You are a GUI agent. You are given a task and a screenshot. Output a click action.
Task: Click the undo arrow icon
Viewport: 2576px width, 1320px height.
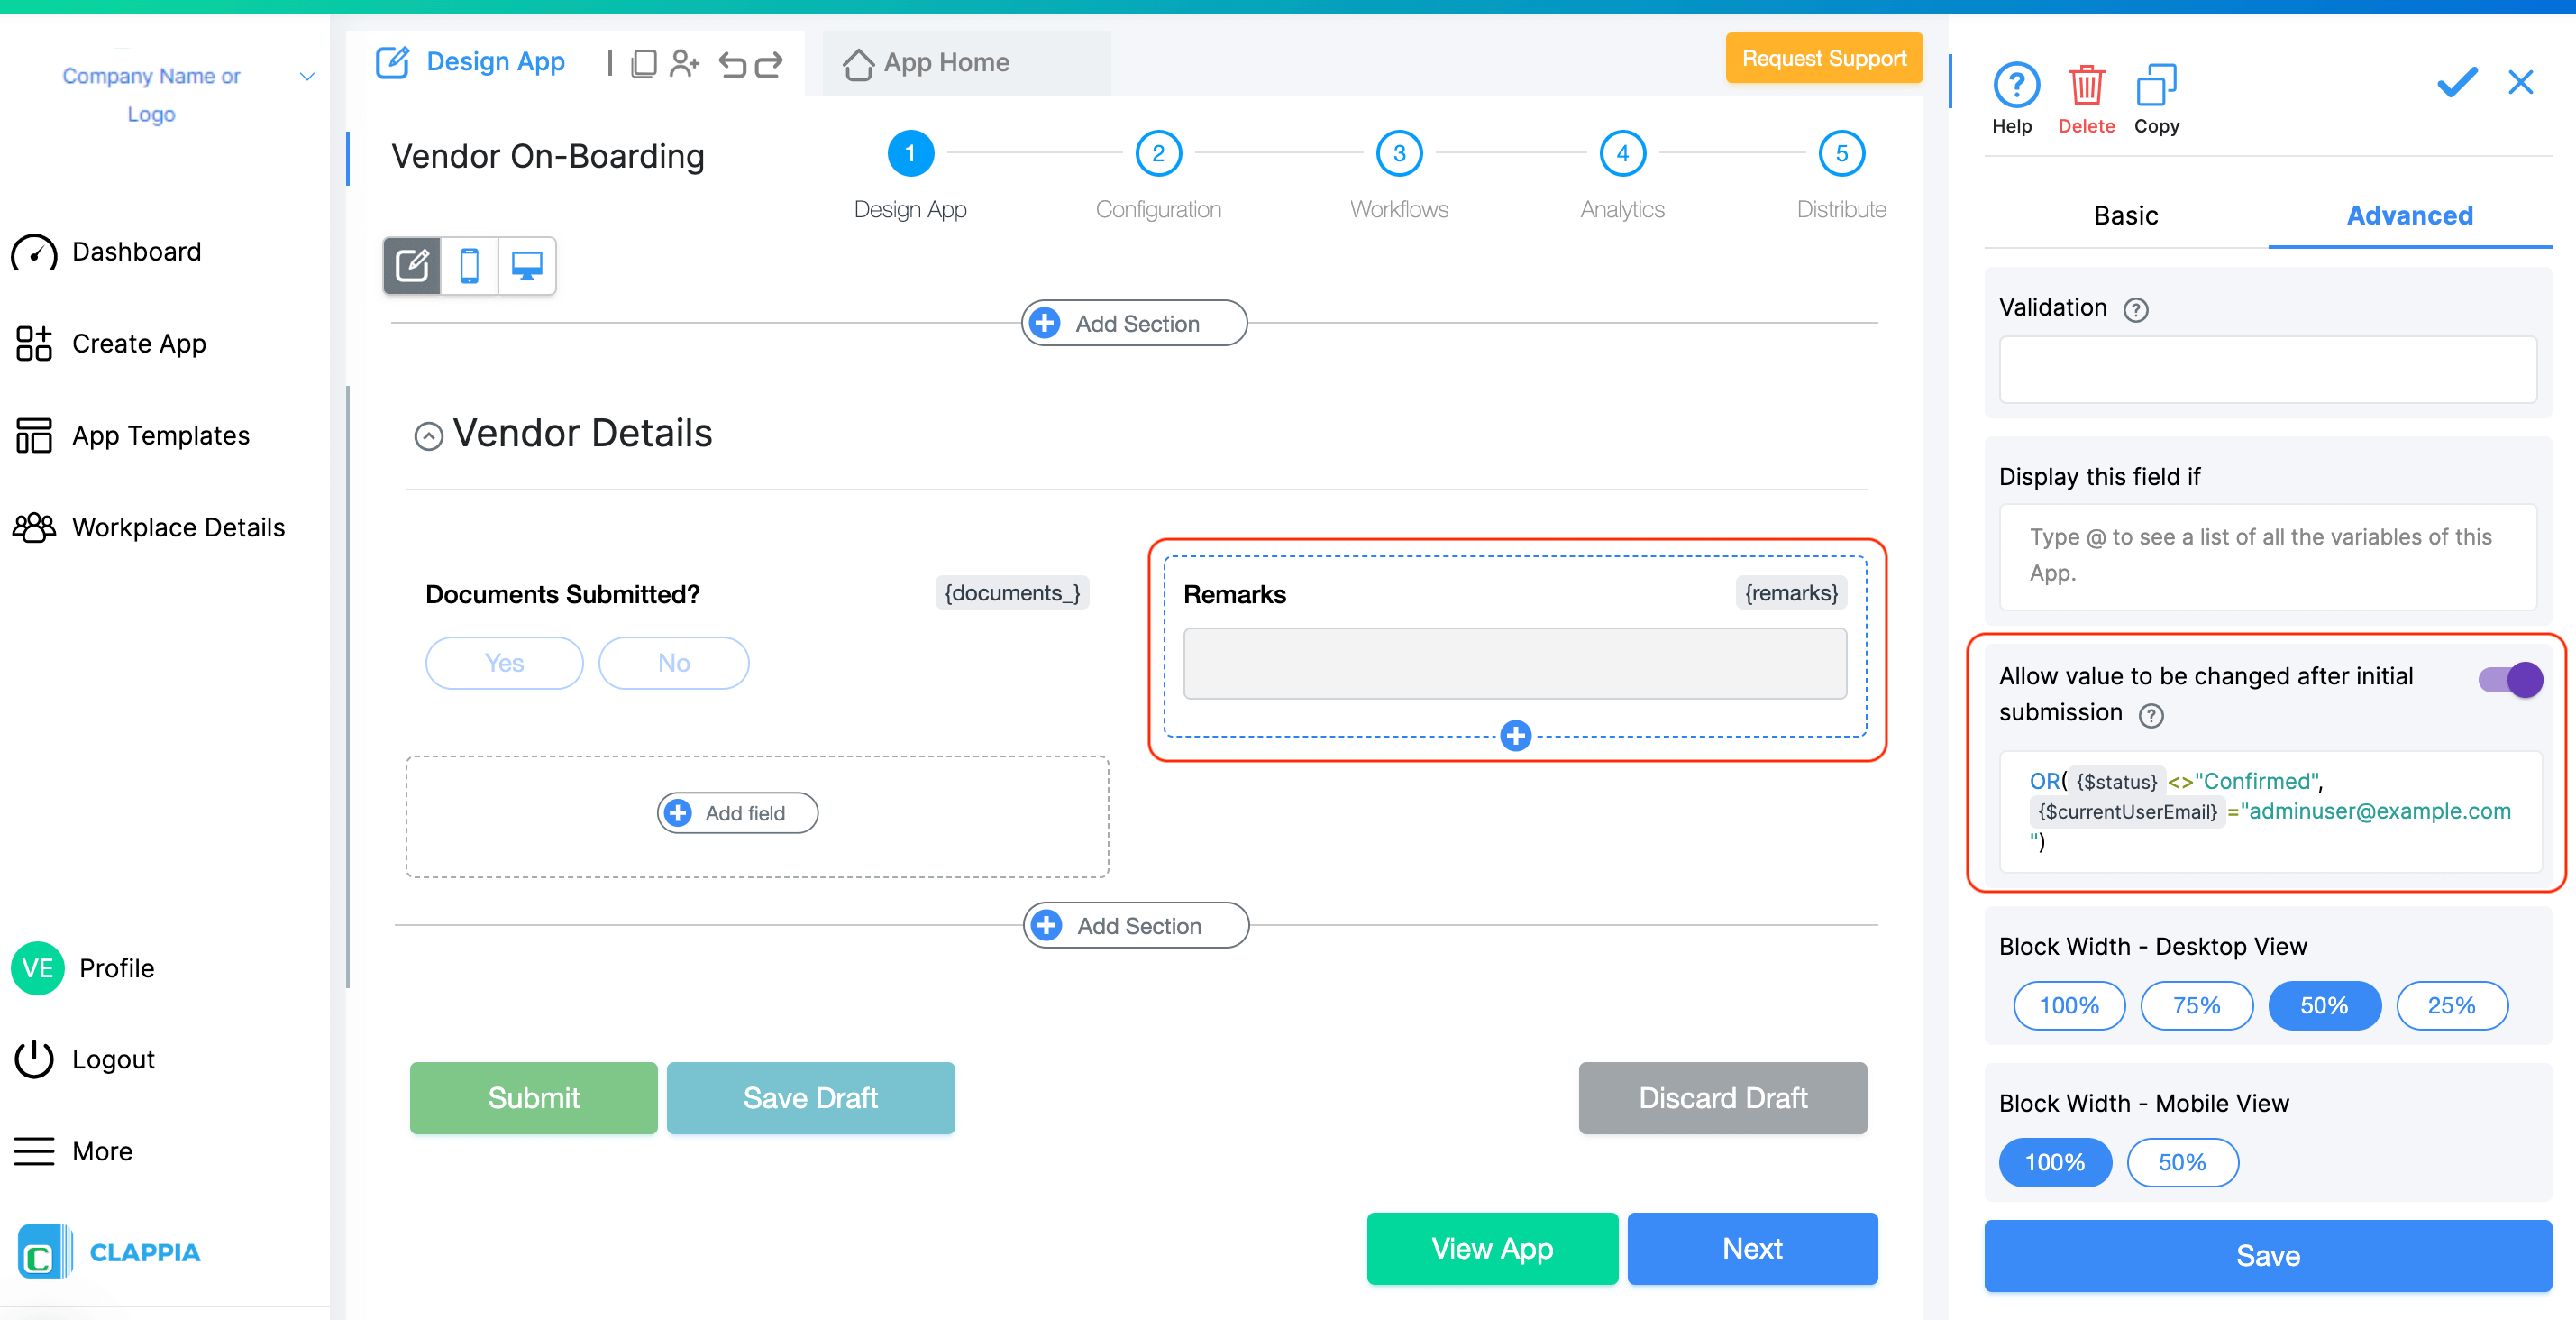tap(732, 65)
